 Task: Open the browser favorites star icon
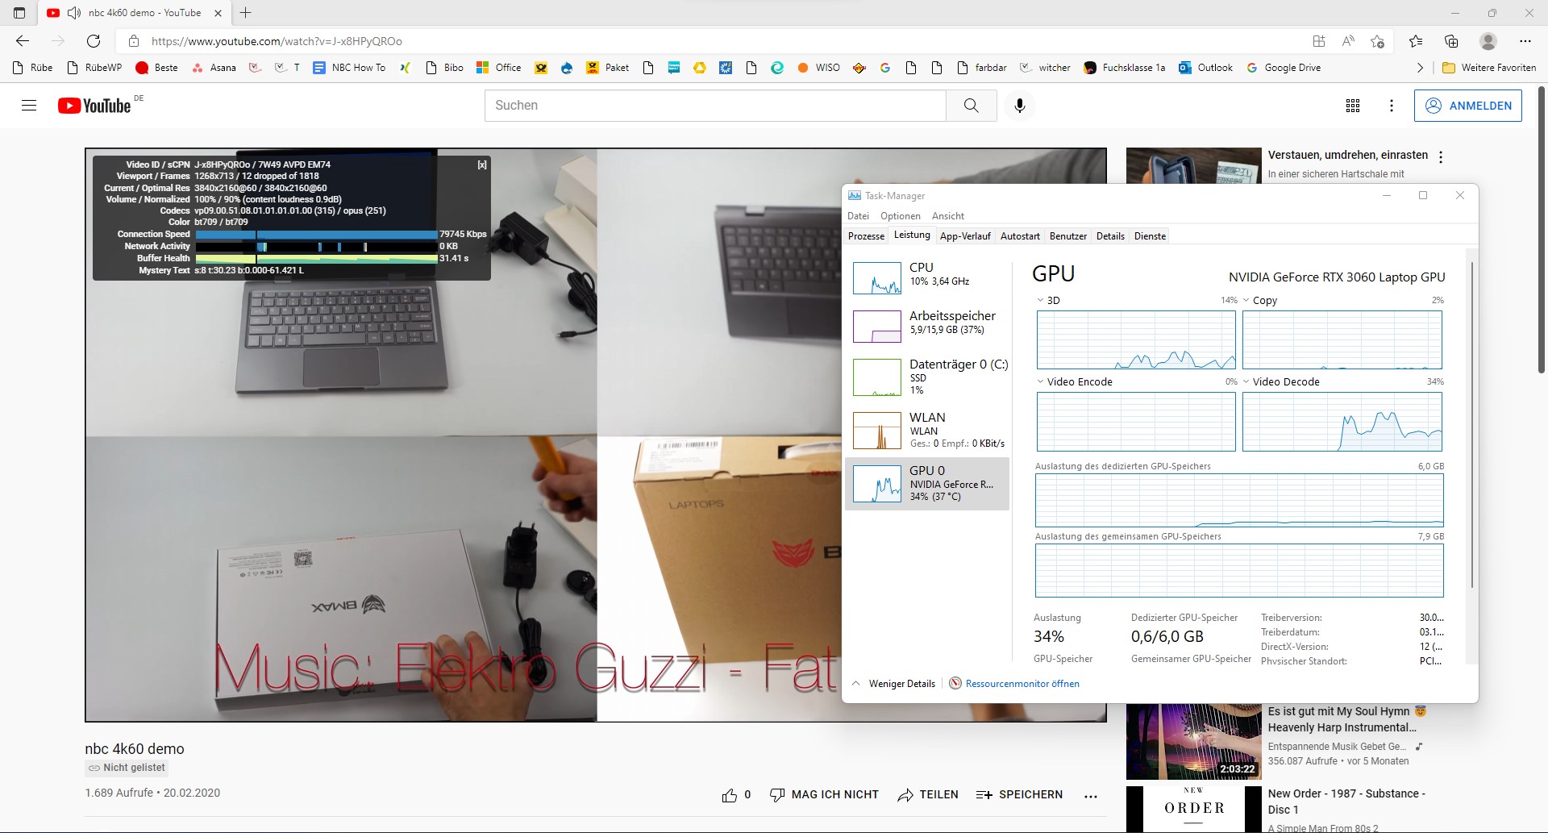point(1416,41)
